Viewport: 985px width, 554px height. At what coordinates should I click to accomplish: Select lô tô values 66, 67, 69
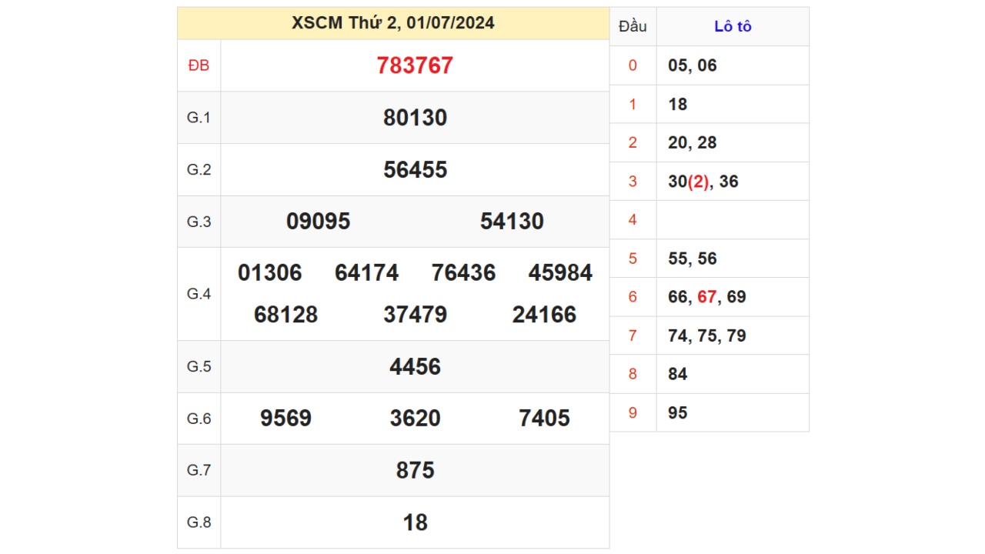click(x=707, y=298)
